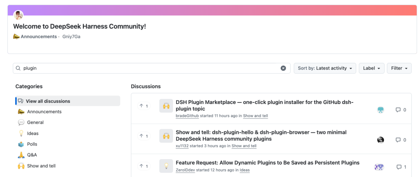
Task: Clear the search field with X icon
Action: coord(283,68)
